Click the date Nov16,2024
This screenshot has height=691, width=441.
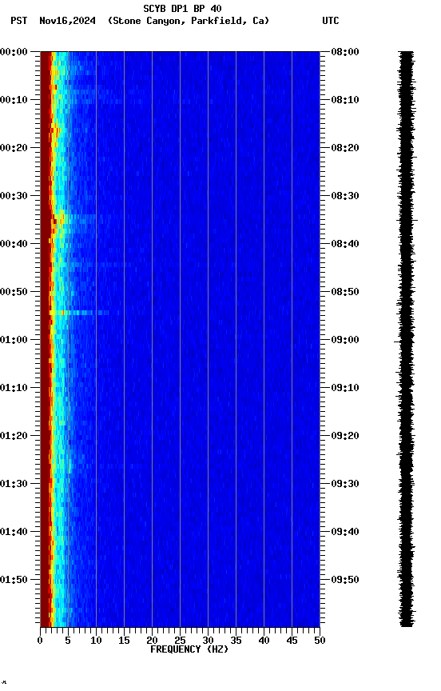click(67, 21)
